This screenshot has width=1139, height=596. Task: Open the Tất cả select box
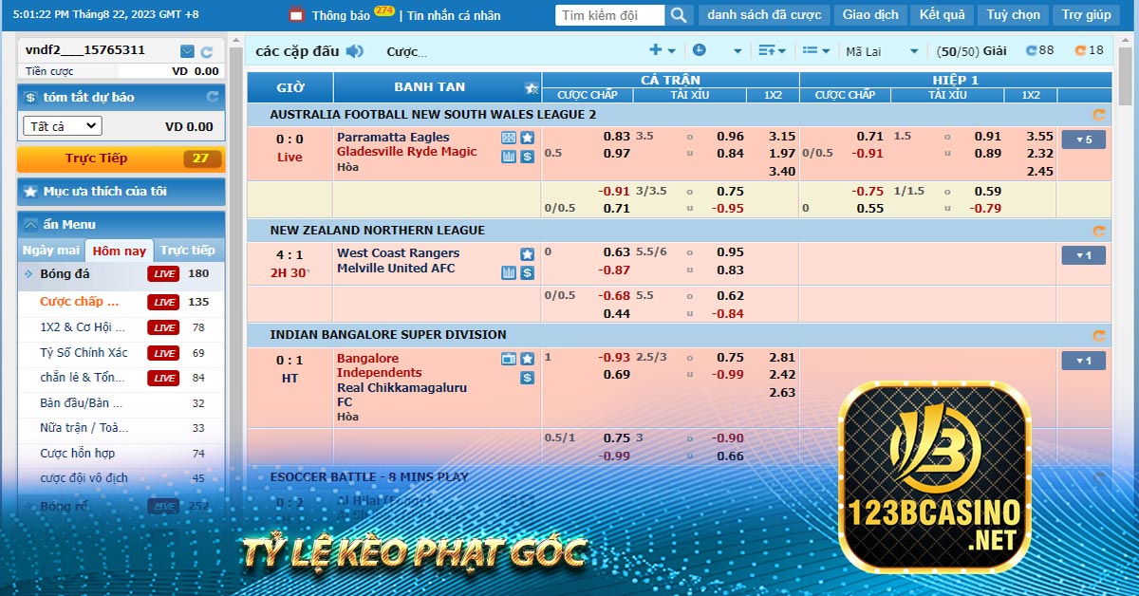coord(62,126)
